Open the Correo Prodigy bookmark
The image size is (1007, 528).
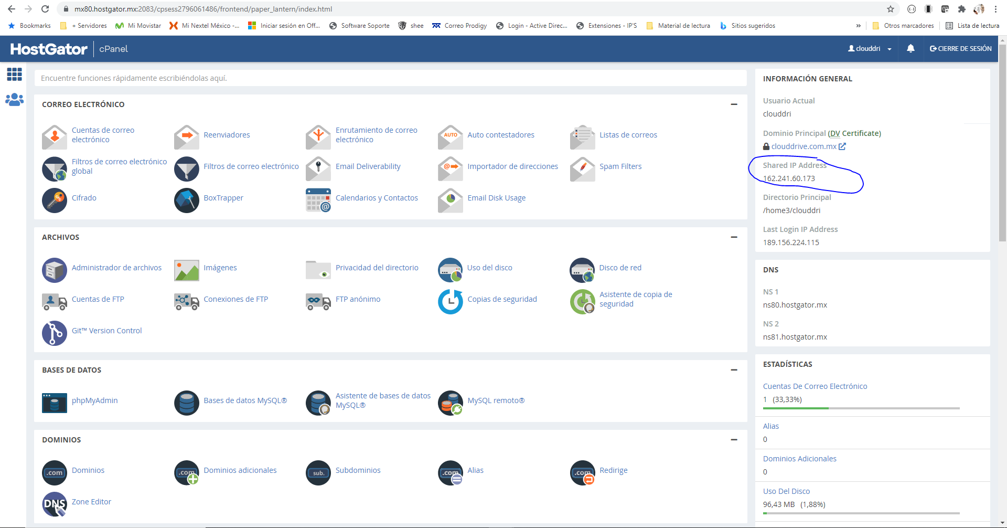click(x=459, y=25)
